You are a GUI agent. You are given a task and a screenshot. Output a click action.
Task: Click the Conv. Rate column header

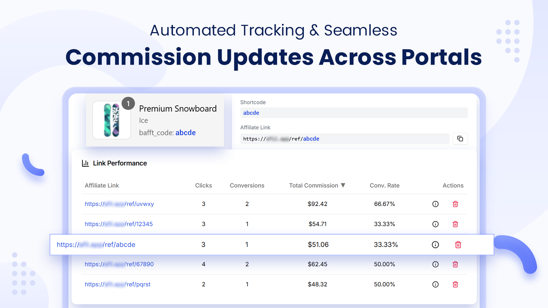385,185
